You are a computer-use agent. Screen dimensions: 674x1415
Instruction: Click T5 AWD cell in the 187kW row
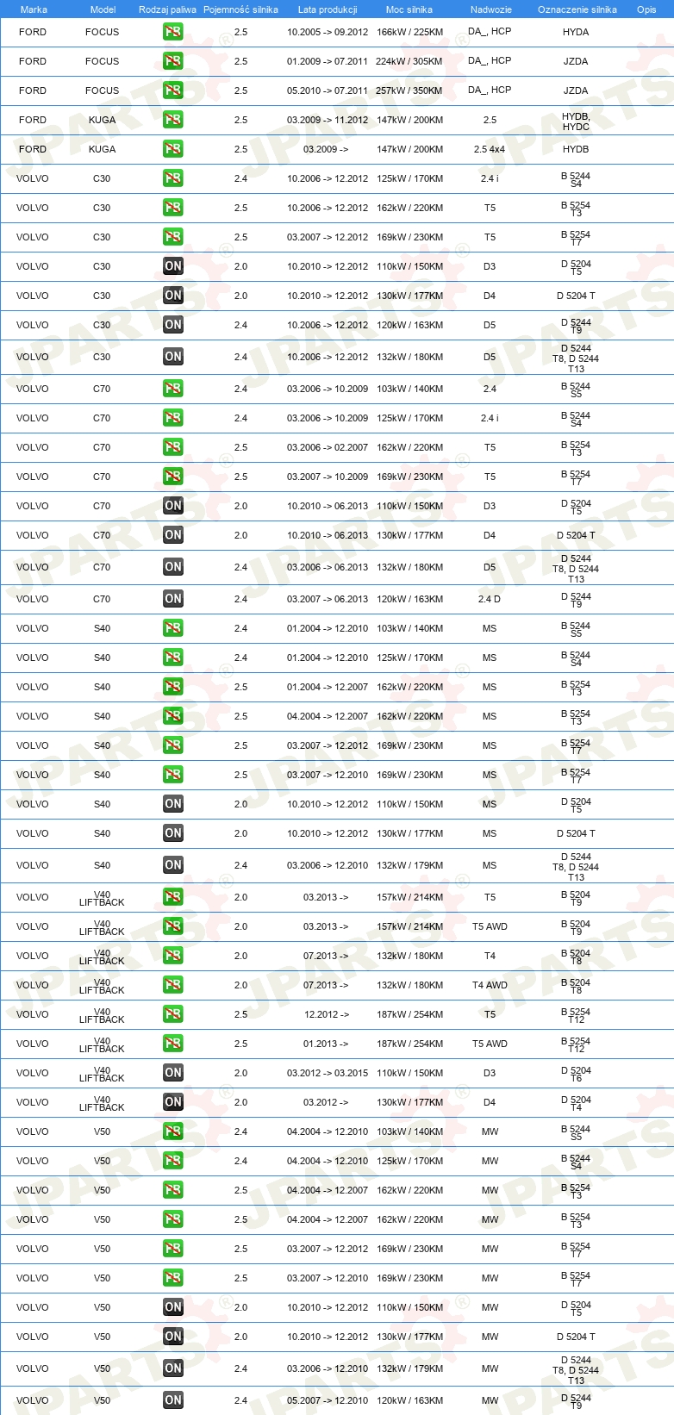490,1044
